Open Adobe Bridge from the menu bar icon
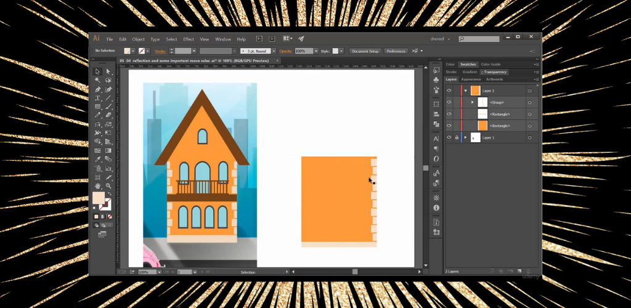The height and width of the screenshot is (308, 631). pyautogui.click(x=259, y=39)
